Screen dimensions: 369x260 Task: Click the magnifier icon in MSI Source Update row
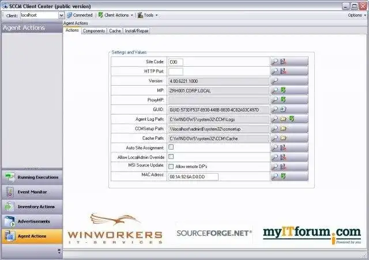point(274,167)
